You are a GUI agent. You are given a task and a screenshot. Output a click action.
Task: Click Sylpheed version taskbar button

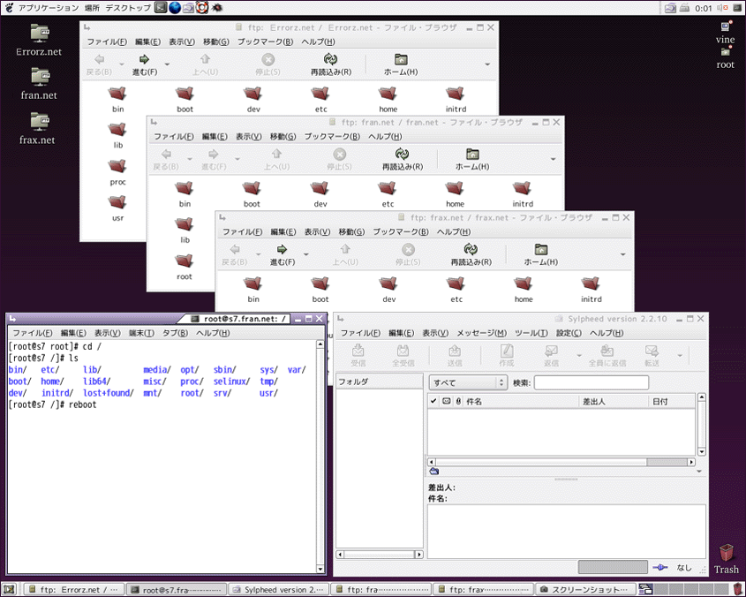point(277,589)
